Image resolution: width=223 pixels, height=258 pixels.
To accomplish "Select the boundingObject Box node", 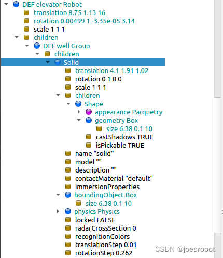I will 105,195.
